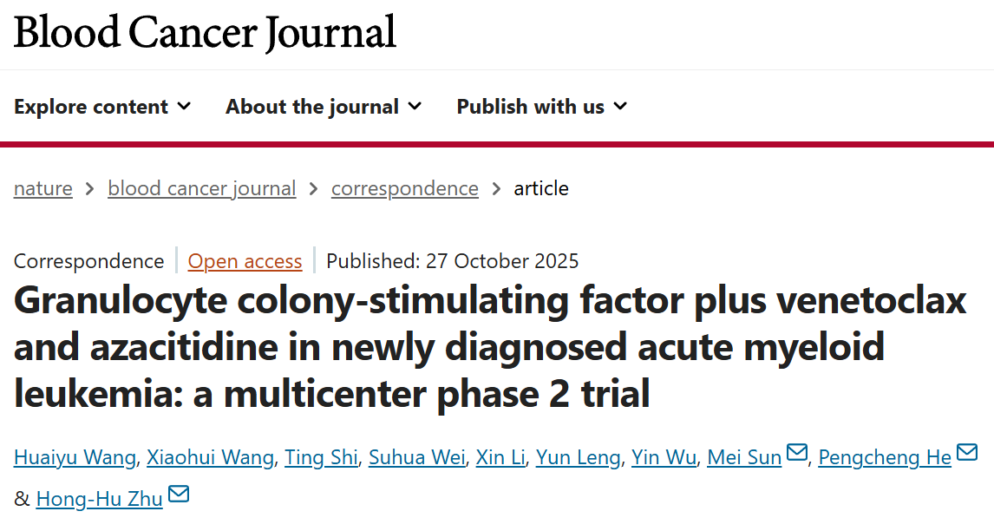This screenshot has width=994, height=531.
Task: Click author name Suhua Wei
Action: point(416,457)
